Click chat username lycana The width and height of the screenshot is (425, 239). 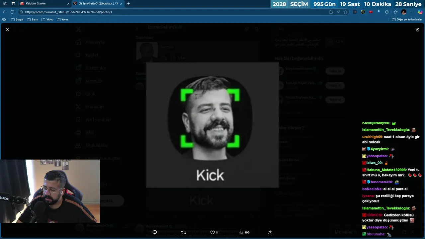(x=368, y=196)
